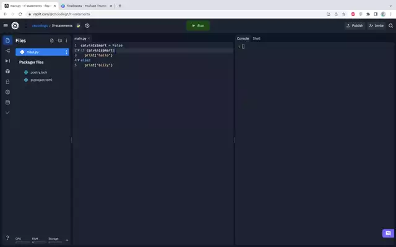Go to Replit home via logo
Viewport: 396px width, 247px height.
[15, 25]
